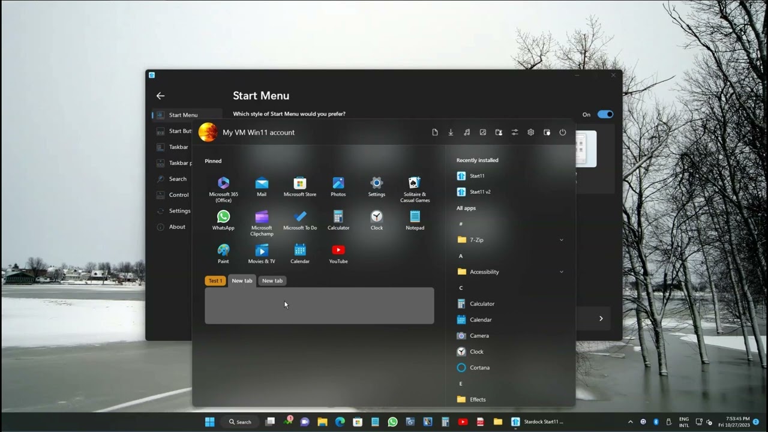Go back in Start11 settings window
This screenshot has height=432, width=768.
pos(160,96)
